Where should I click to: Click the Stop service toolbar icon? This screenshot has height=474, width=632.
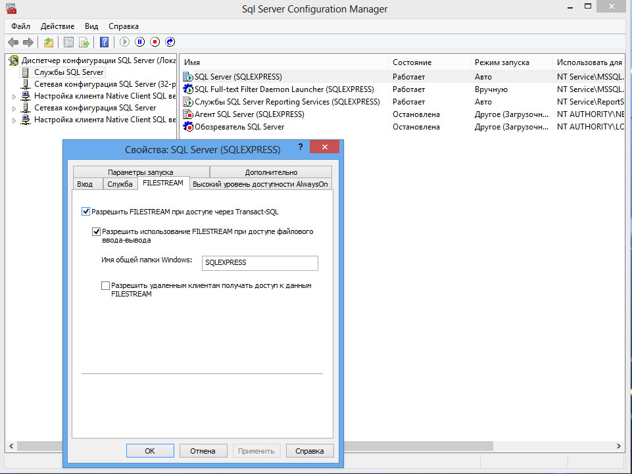155,42
